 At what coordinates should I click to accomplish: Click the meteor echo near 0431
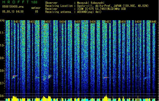[15, 77]
